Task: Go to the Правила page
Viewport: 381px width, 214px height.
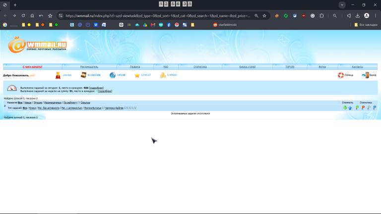Action: coord(135,67)
